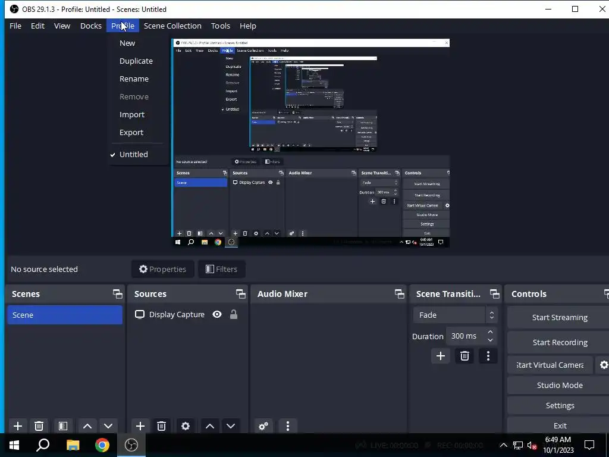Open Windows search from taskbar
This screenshot has width=609, height=457.
(43, 445)
